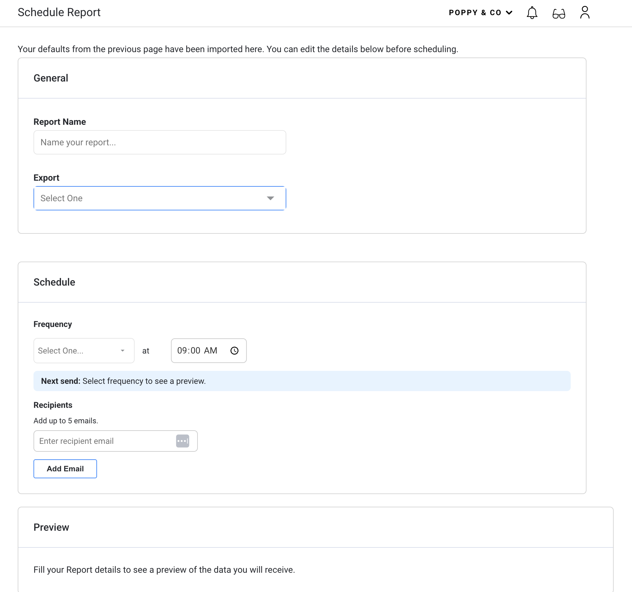Click the chevron next to POPPY & CO

(509, 13)
